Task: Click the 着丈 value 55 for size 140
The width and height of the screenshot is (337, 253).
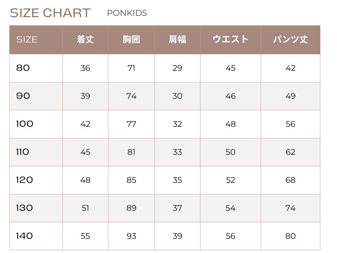Action: tap(85, 236)
